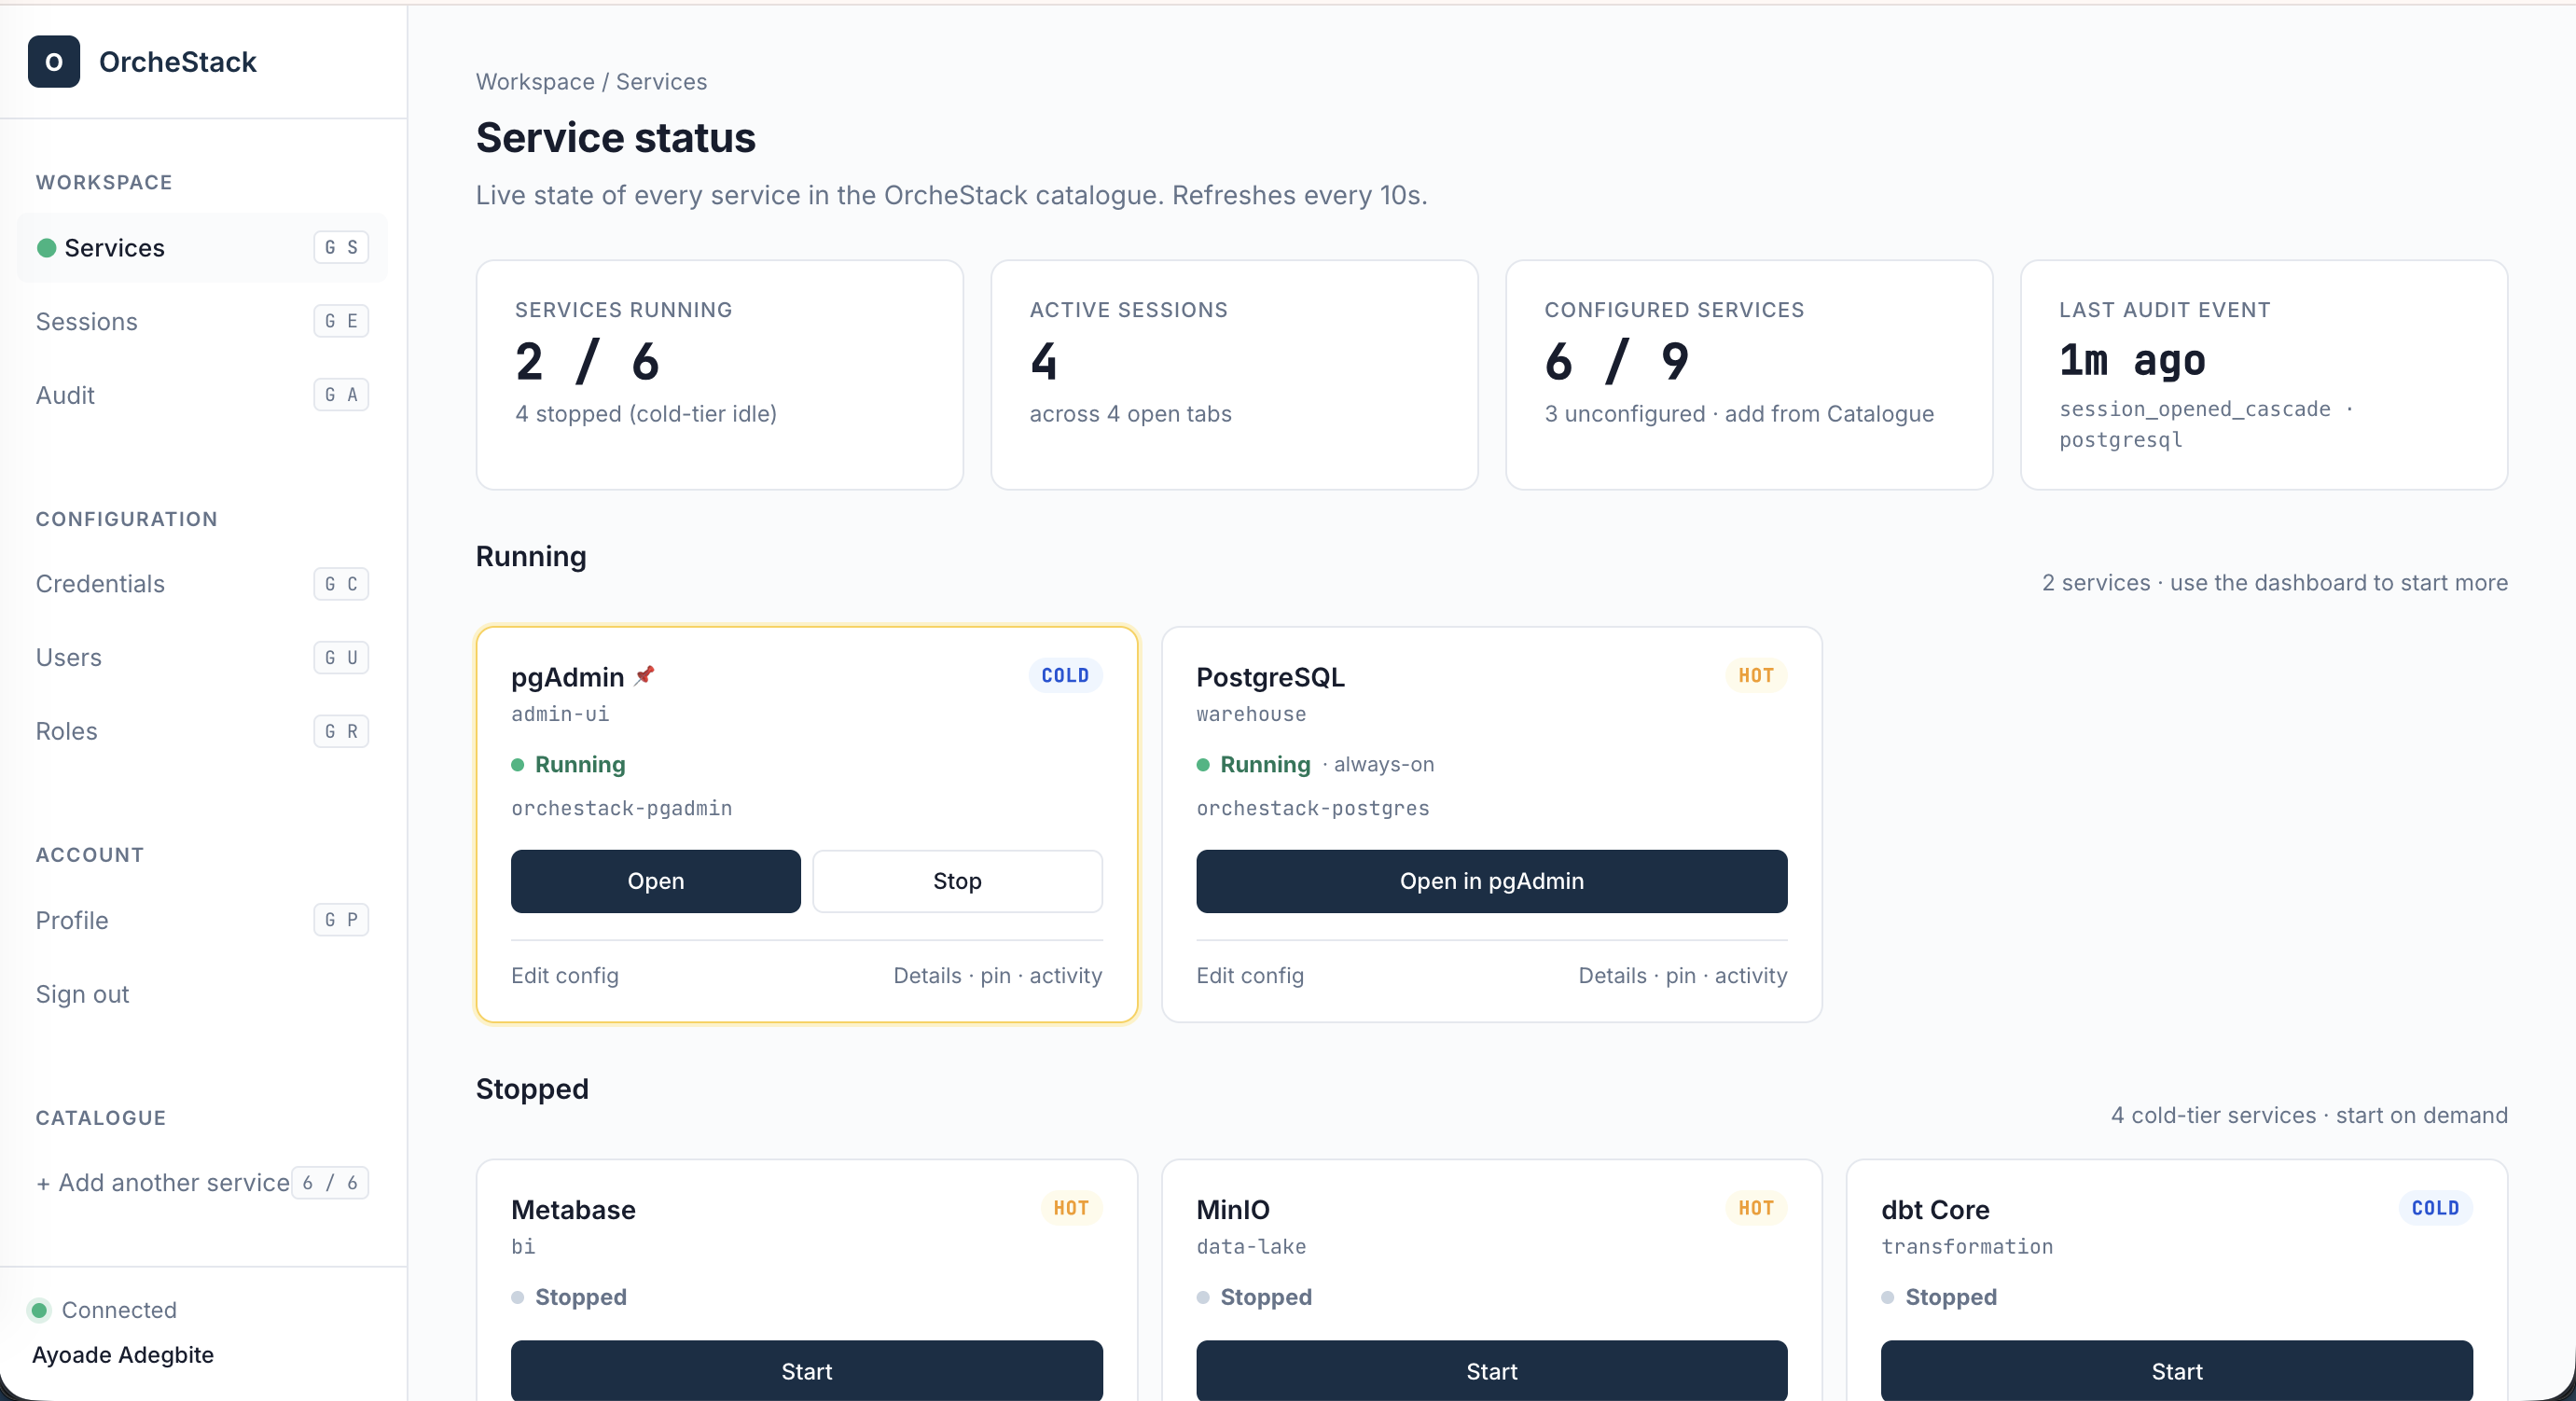Click Open in pgAdmin for PostgreSQL
The height and width of the screenshot is (1401, 2576).
[1491, 881]
